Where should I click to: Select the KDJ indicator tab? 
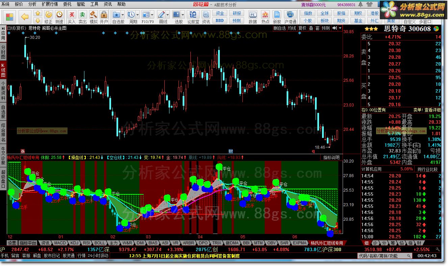[x=75, y=243]
